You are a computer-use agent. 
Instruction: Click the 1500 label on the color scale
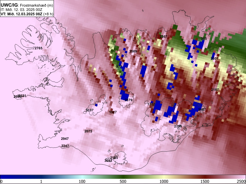tap(205, 181)
